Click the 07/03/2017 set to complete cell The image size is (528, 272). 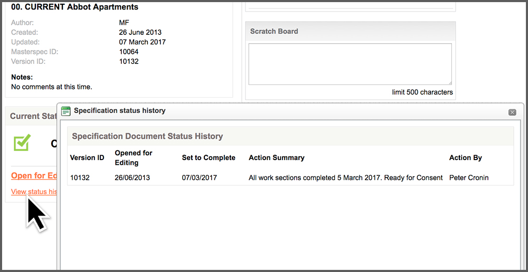(x=200, y=177)
